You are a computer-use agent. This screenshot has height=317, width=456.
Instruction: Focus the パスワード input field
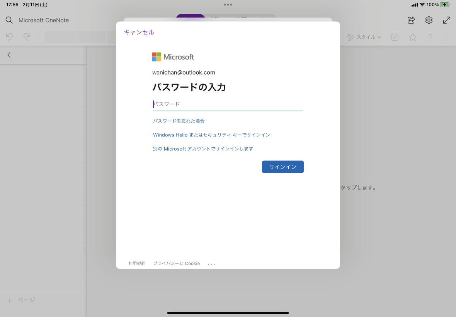point(228,104)
